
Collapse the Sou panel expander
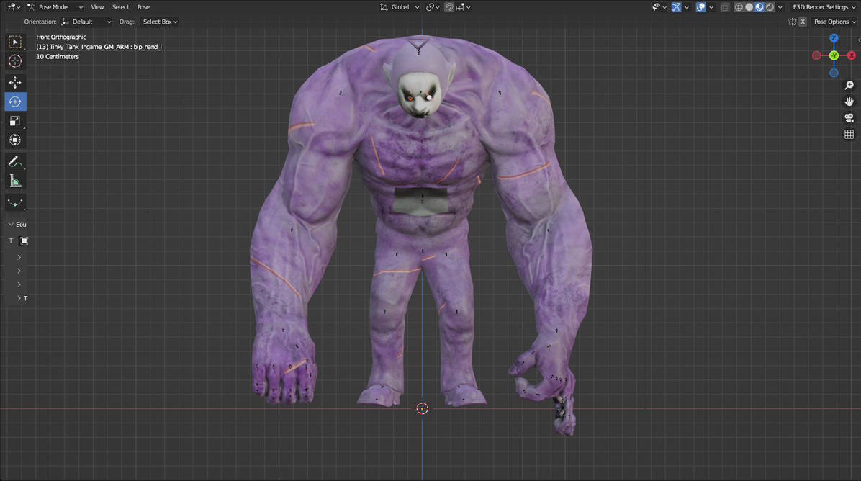pos(11,225)
